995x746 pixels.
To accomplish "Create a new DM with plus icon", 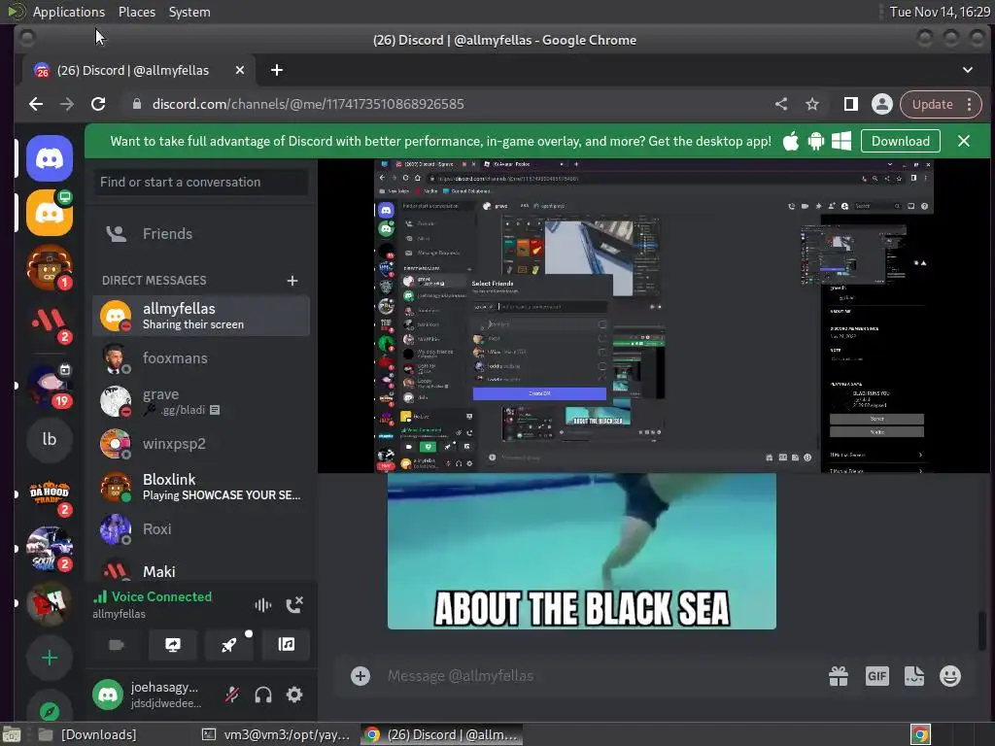I will point(292,281).
